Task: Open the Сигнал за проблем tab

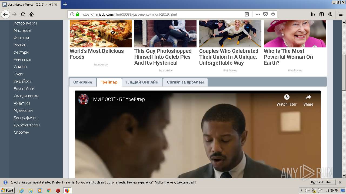Action: [185, 82]
